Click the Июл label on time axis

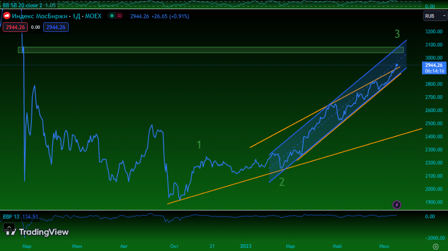coord(384,246)
